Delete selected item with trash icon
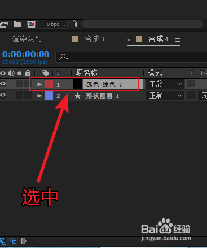207x248 pixels. pyautogui.click(x=74, y=24)
